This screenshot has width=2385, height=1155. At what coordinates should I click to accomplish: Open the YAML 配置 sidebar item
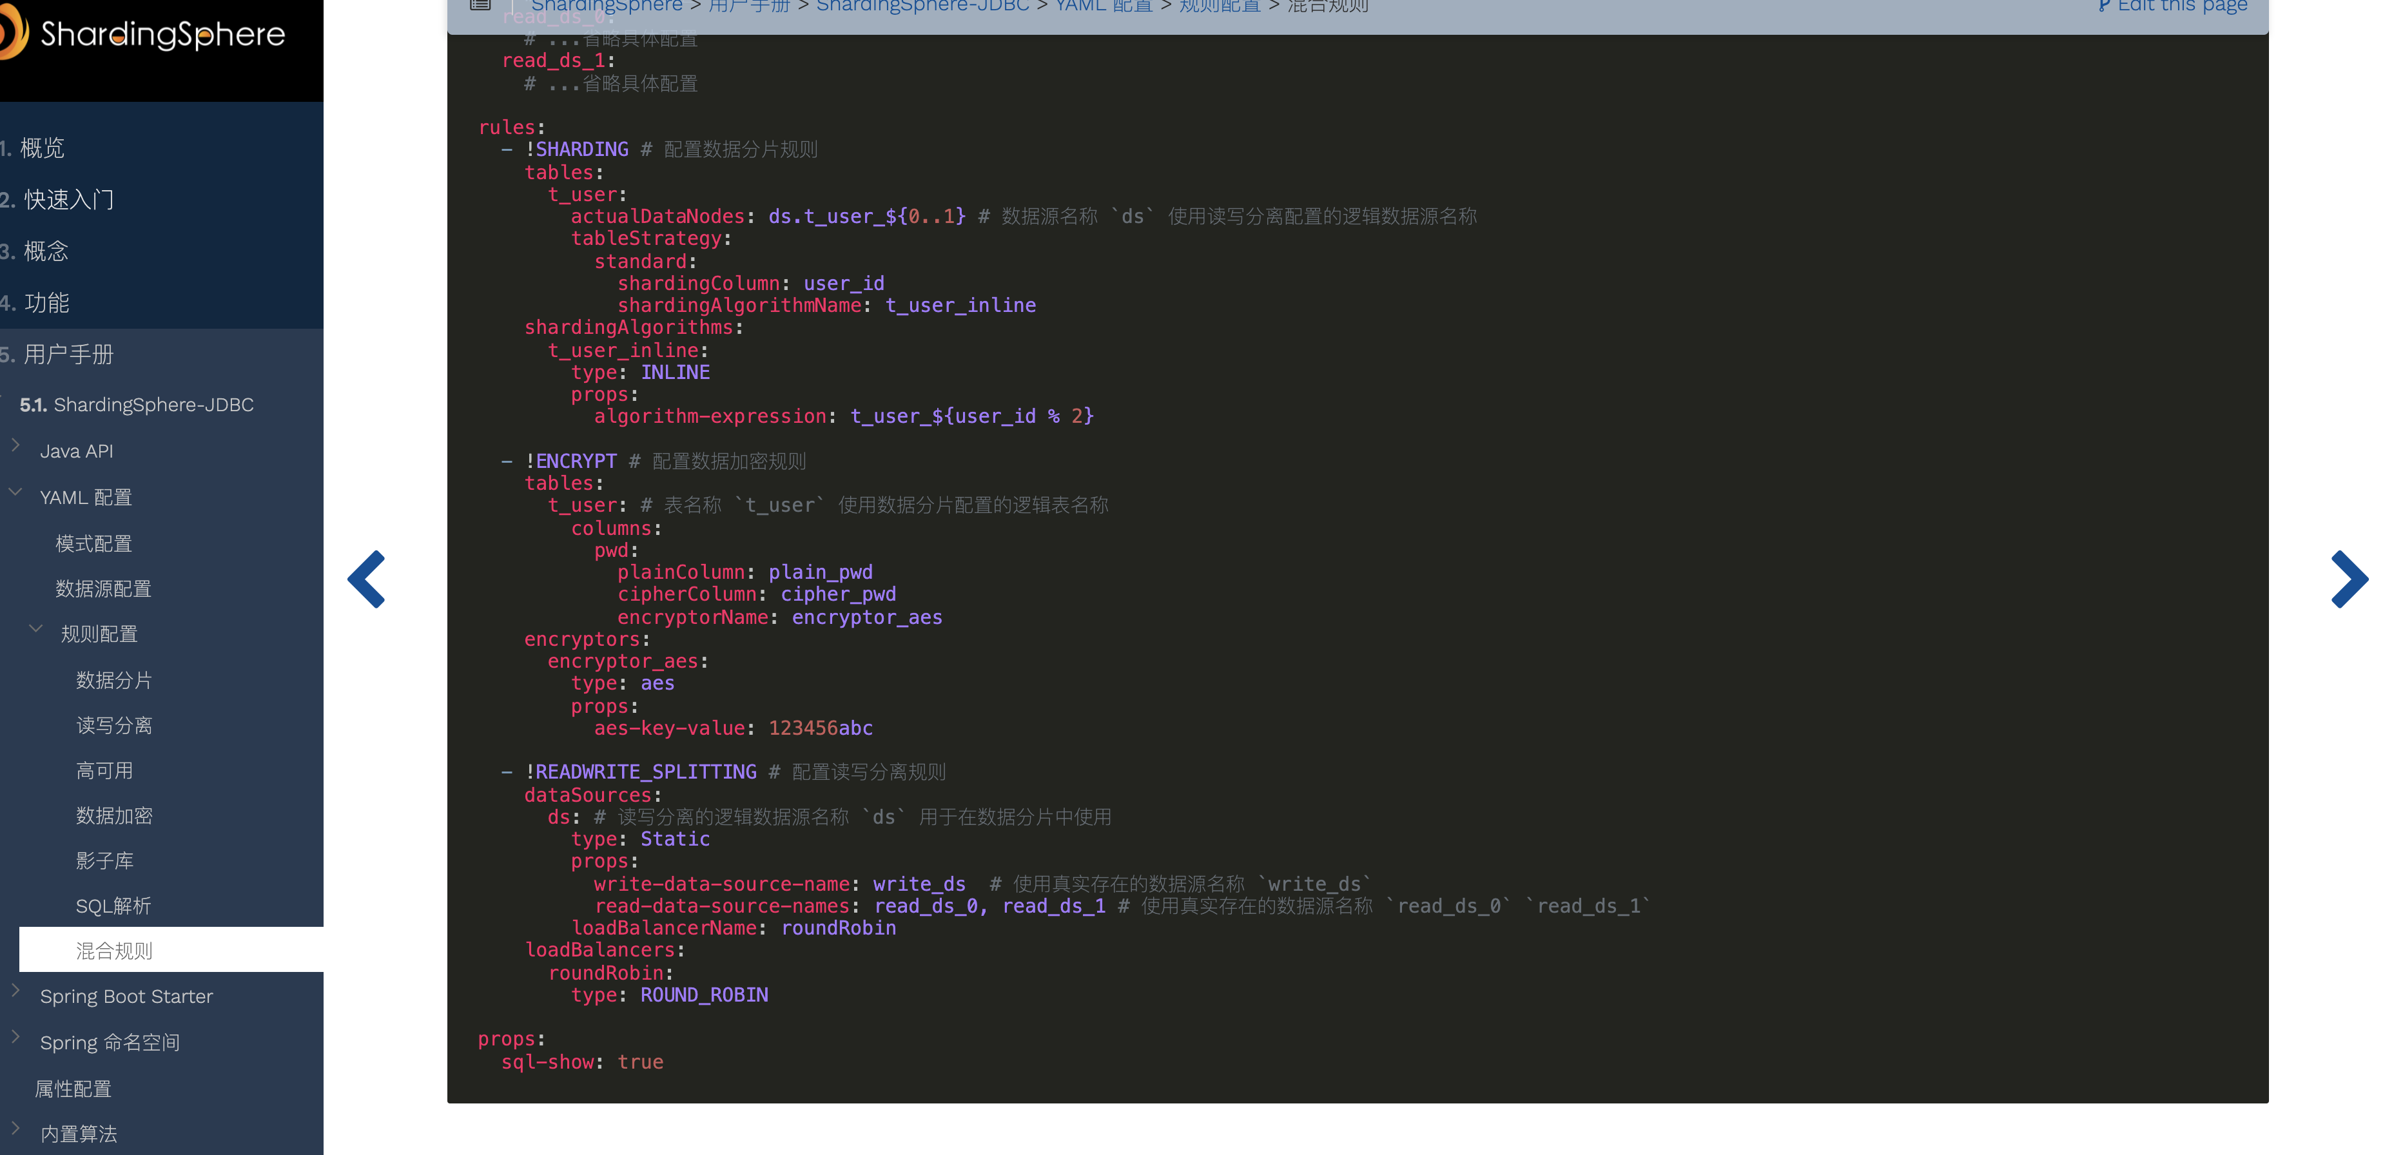[86, 498]
